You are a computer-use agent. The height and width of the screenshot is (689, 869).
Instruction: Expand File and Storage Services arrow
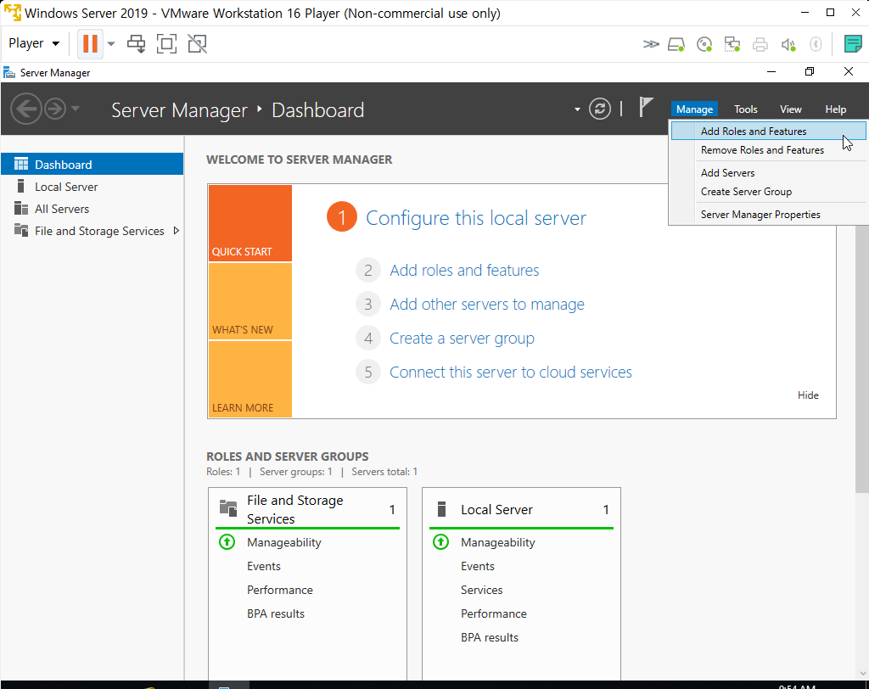pyautogui.click(x=177, y=231)
